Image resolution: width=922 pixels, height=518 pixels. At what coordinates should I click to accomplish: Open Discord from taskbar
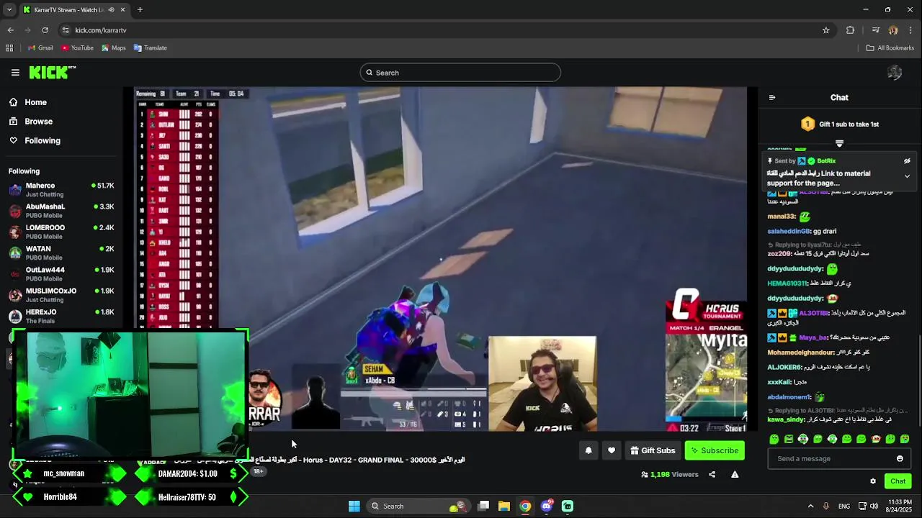[547, 506]
